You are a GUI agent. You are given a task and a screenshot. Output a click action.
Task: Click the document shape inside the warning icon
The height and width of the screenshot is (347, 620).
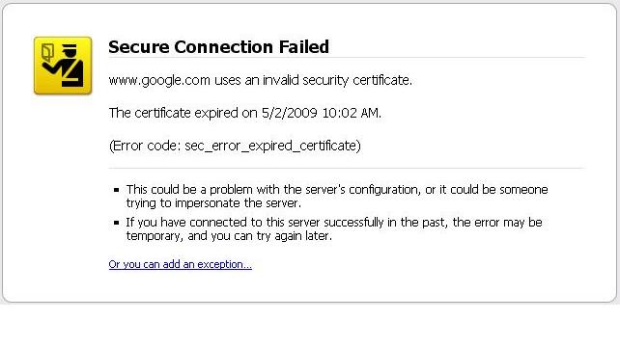click(48, 52)
